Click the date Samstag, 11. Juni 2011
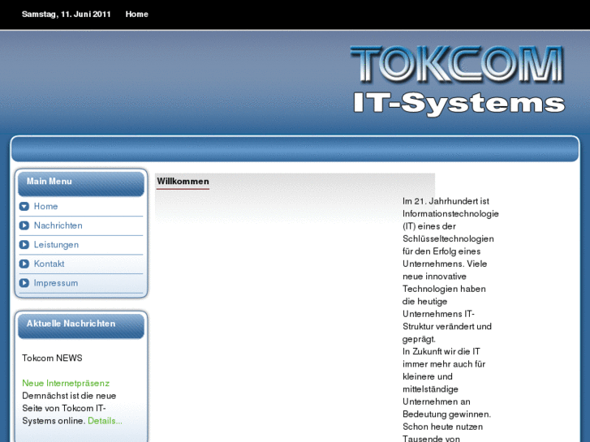The height and width of the screenshot is (442, 590). point(67,15)
